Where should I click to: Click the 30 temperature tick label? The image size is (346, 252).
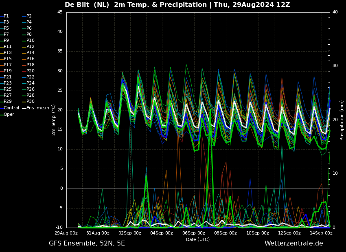[x=60, y=71]
